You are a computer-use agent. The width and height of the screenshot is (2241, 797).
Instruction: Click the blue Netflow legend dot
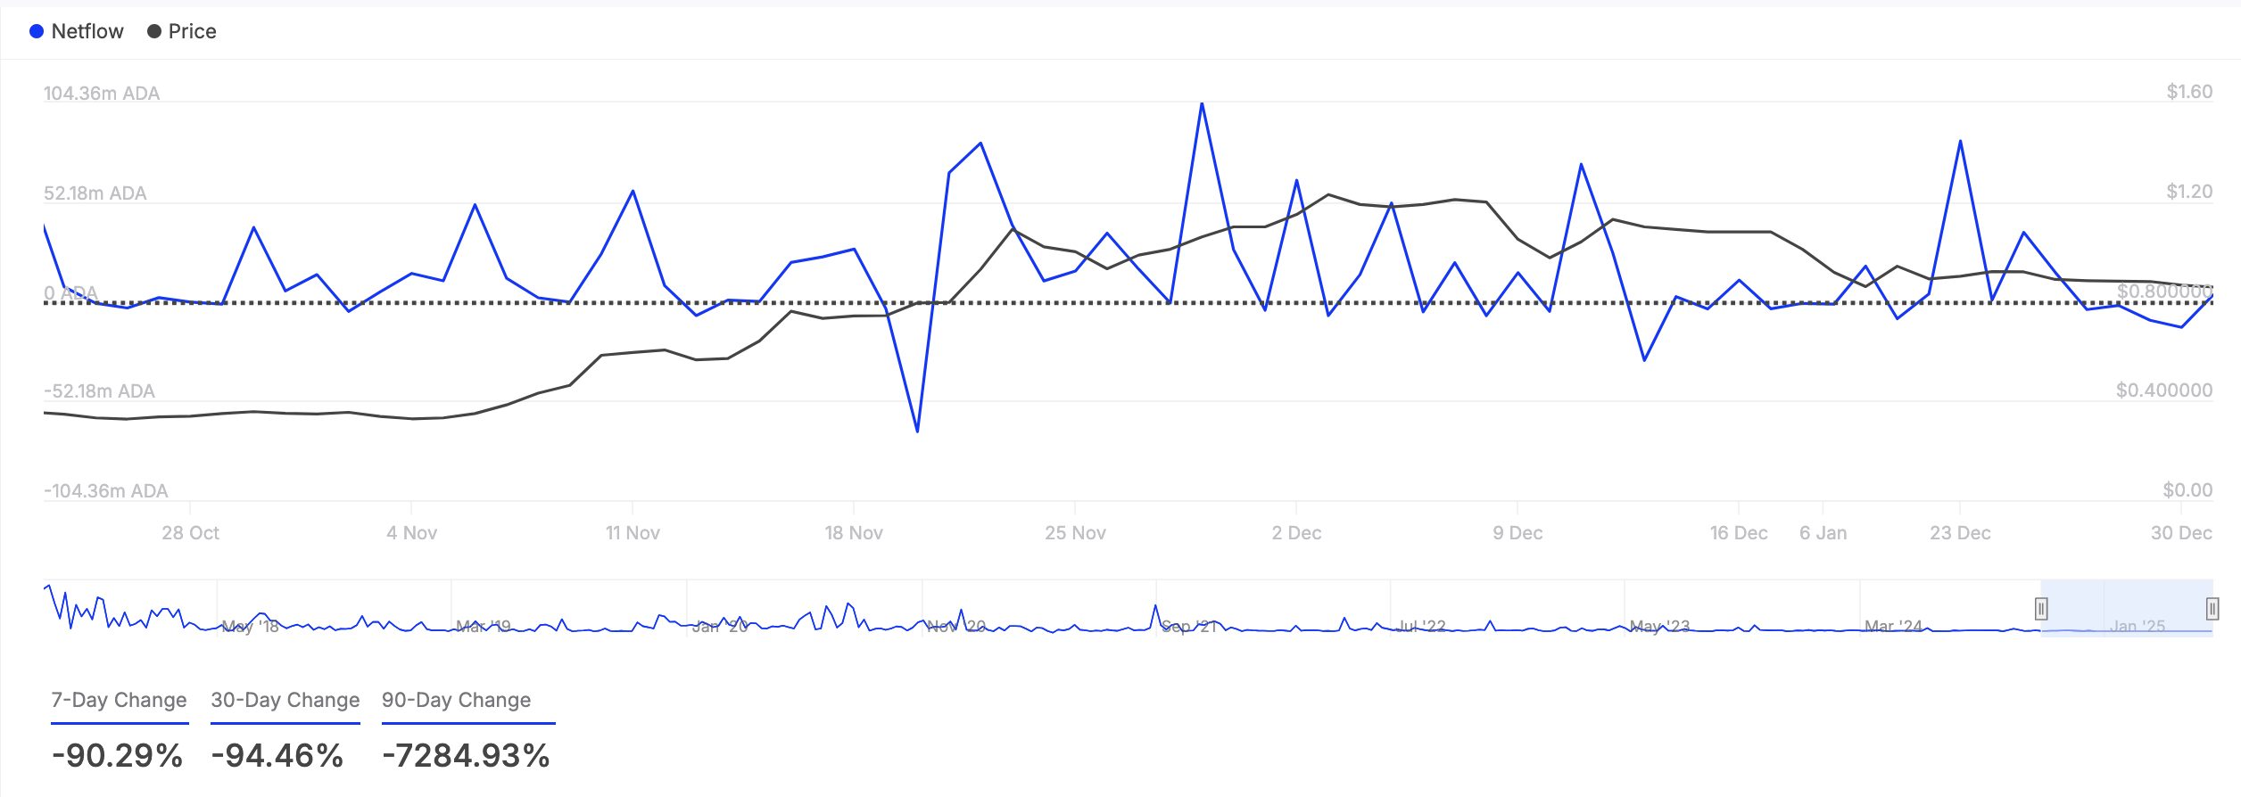pyautogui.click(x=37, y=32)
